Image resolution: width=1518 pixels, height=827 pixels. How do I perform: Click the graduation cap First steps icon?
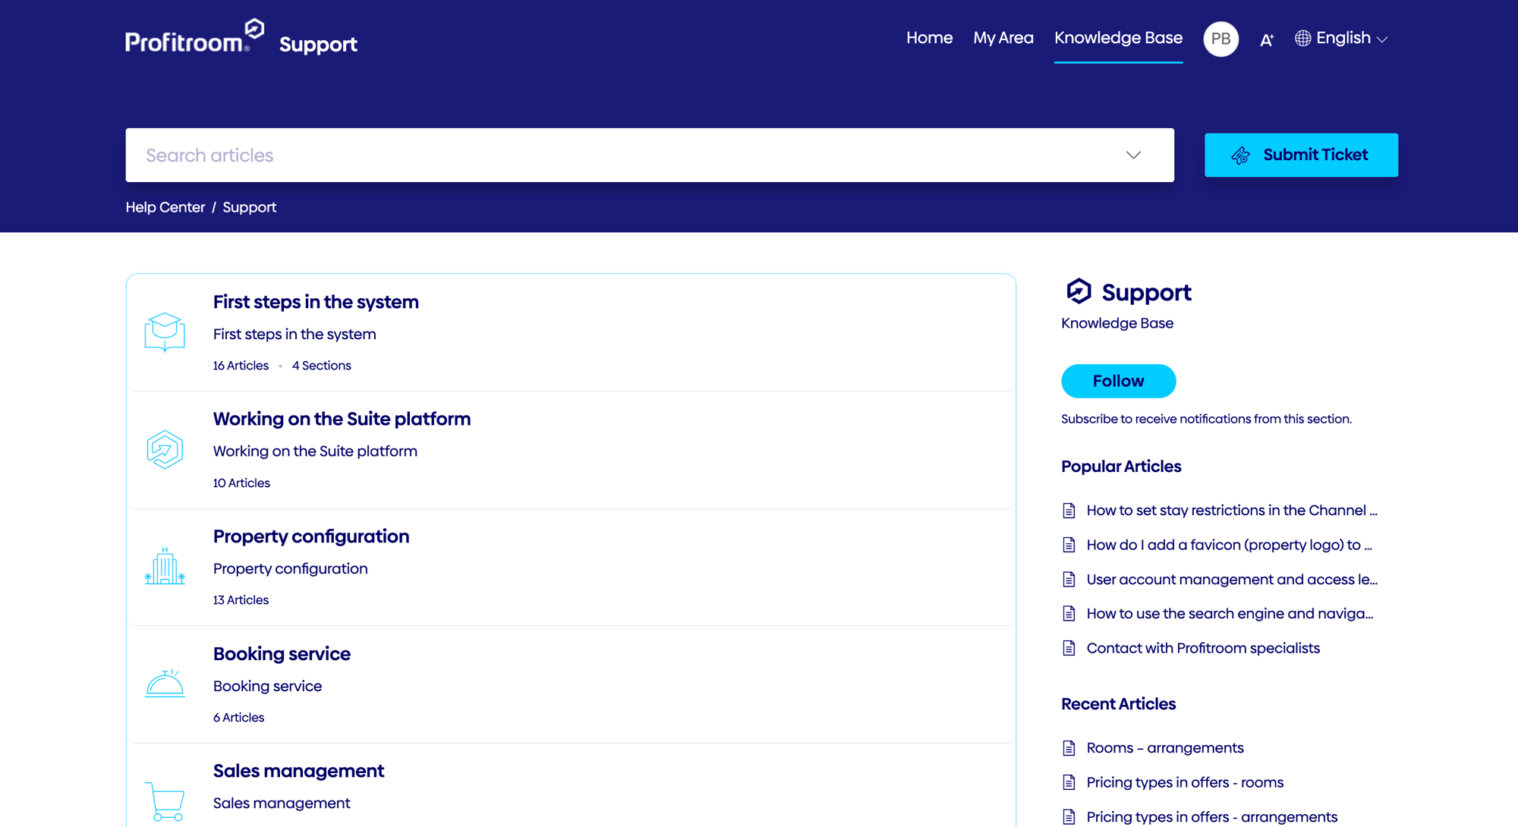(x=165, y=332)
